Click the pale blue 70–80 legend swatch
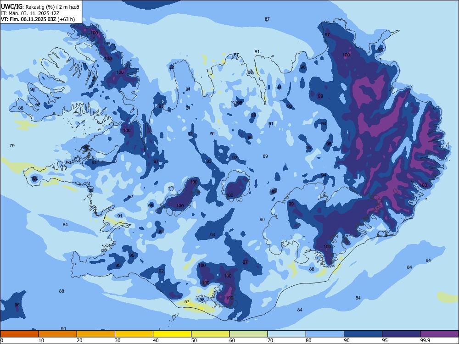 (x=286, y=334)
